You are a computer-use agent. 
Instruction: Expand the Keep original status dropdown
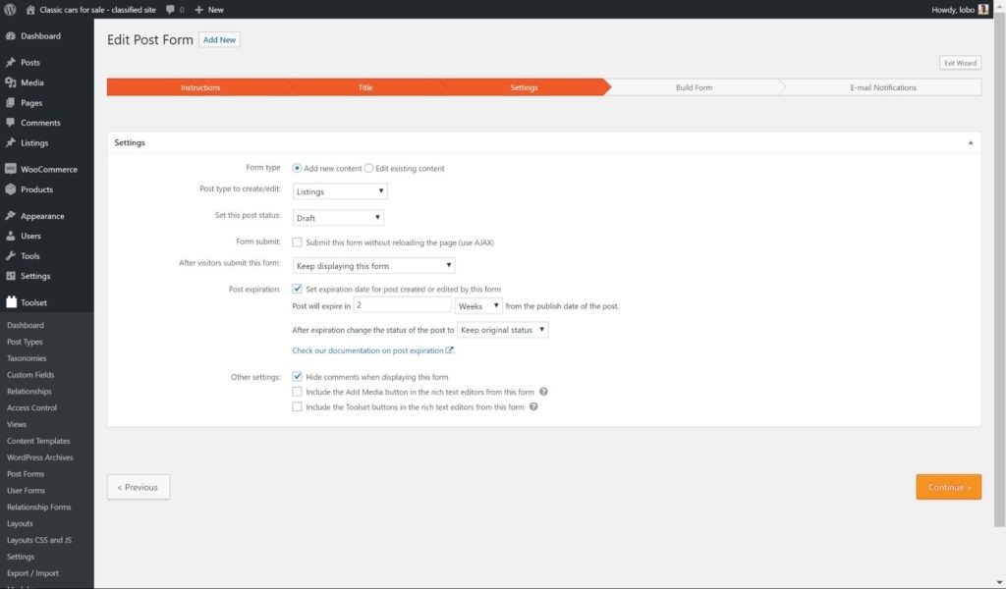point(502,330)
